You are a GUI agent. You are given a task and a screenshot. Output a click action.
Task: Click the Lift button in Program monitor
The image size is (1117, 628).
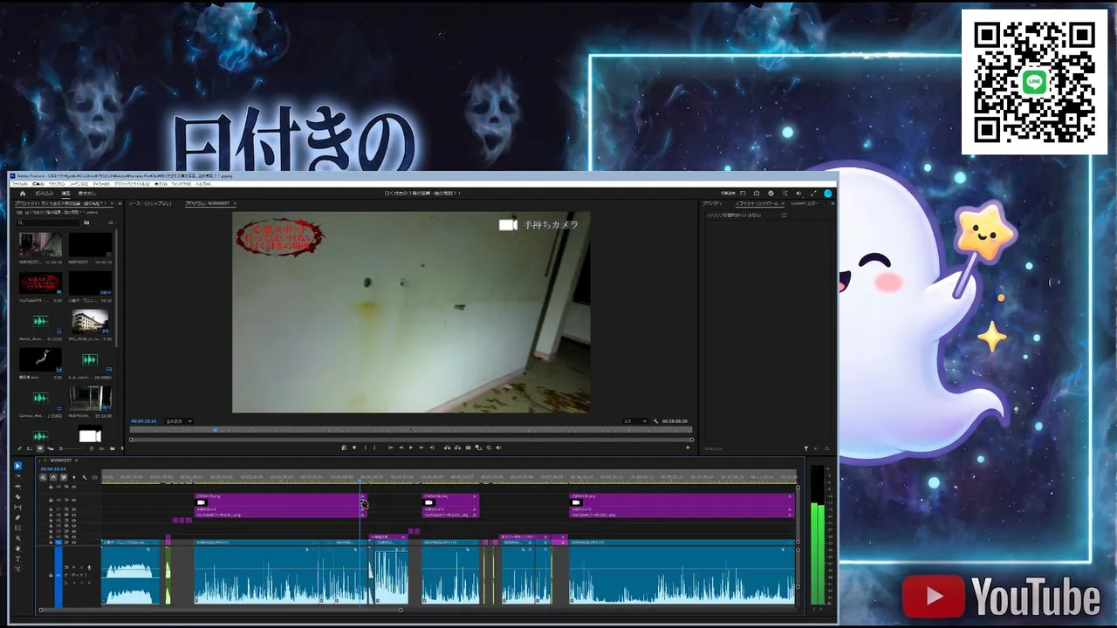pyautogui.click(x=448, y=447)
